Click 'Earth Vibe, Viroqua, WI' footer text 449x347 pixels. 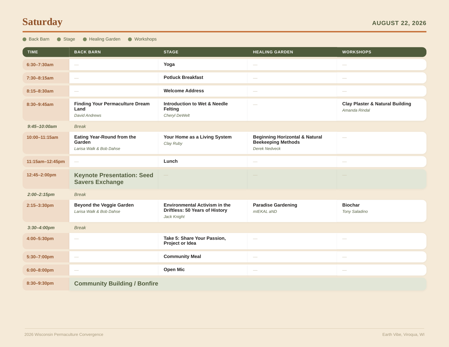(403, 334)
